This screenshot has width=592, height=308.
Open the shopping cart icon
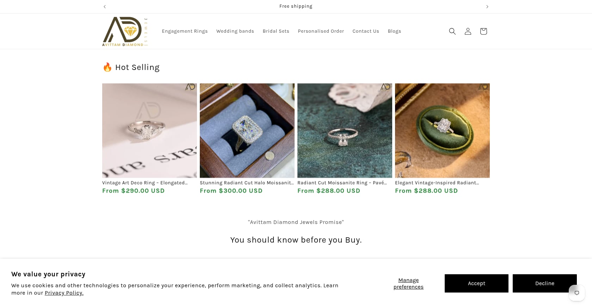483,31
